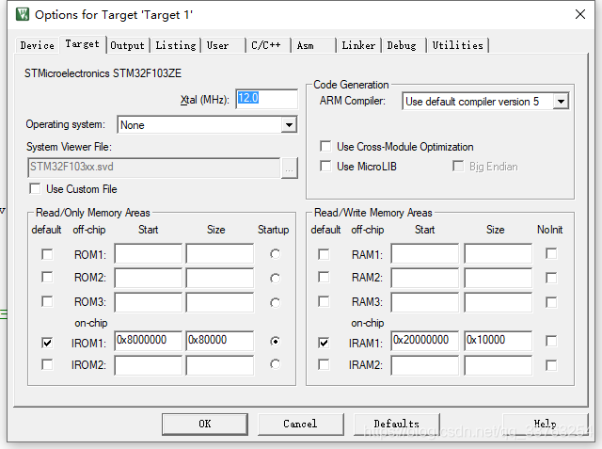
Task: Uncheck the IROM1 default checkbox
Action: [47, 343]
